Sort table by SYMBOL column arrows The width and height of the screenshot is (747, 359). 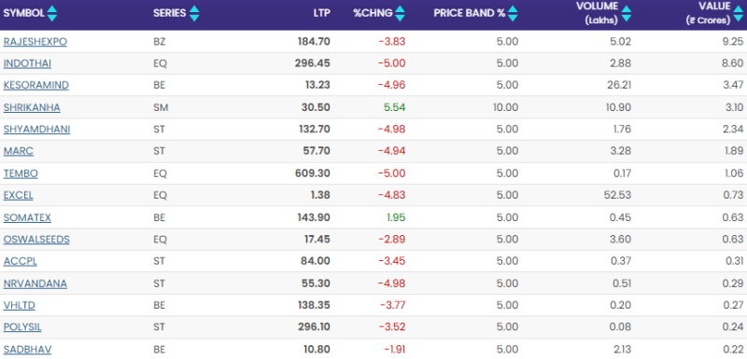point(52,13)
